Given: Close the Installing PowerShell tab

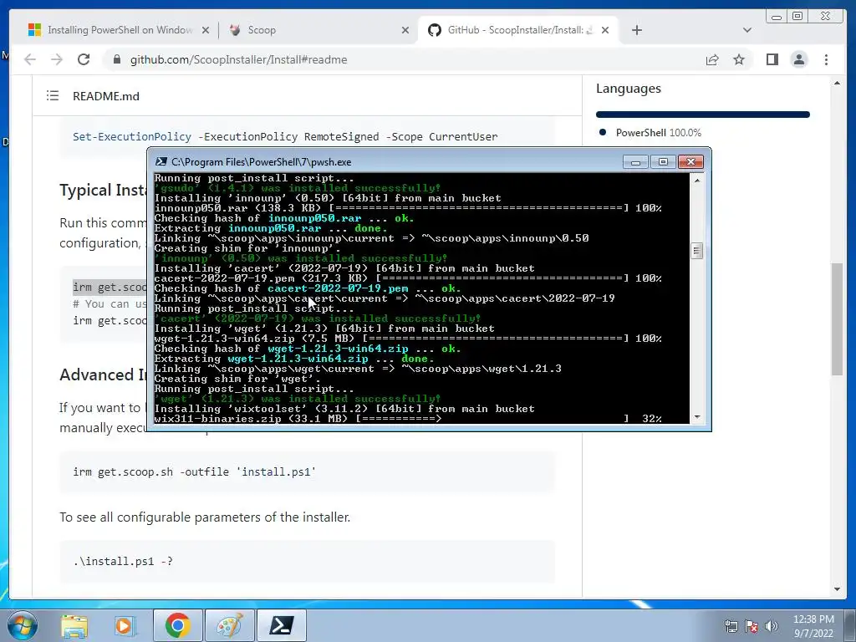Looking at the screenshot, I should tap(206, 30).
